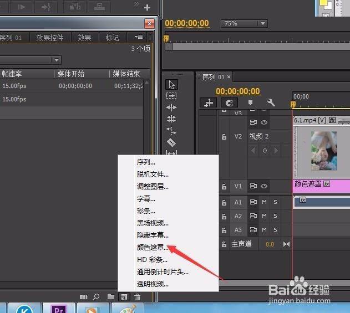The image size is (350, 313).
Task: Click the master track volume value 0.0
Action: [270, 244]
